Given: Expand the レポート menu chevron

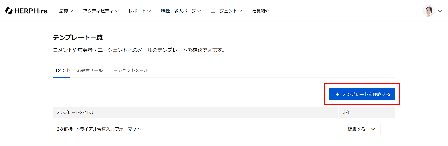Looking at the screenshot, I should [x=149, y=11].
